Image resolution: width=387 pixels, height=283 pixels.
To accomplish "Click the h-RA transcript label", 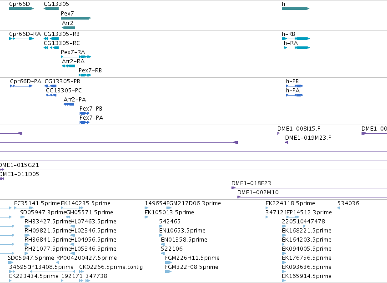I will tap(291, 43).
